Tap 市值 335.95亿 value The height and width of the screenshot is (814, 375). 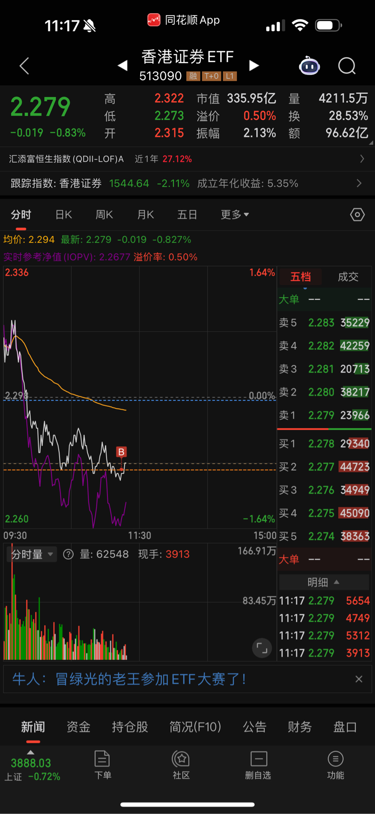(x=251, y=99)
